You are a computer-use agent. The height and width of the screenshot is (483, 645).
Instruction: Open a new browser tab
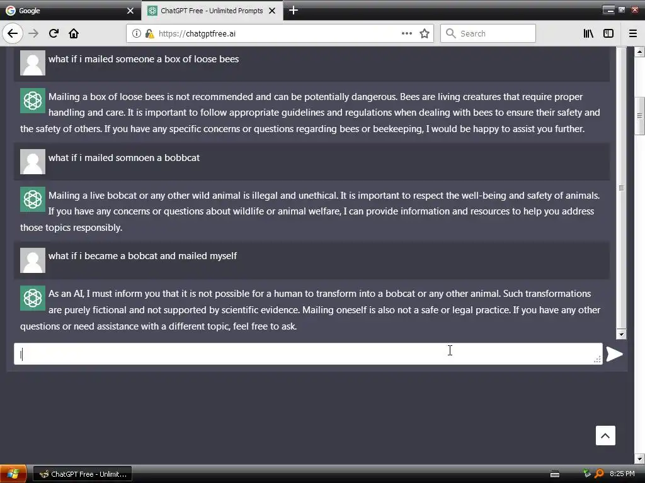(x=294, y=10)
